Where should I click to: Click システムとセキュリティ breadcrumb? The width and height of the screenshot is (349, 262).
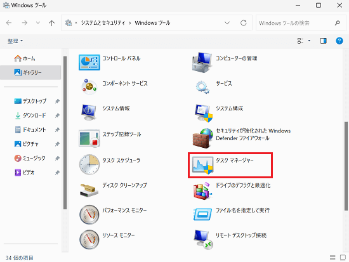[103, 23]
